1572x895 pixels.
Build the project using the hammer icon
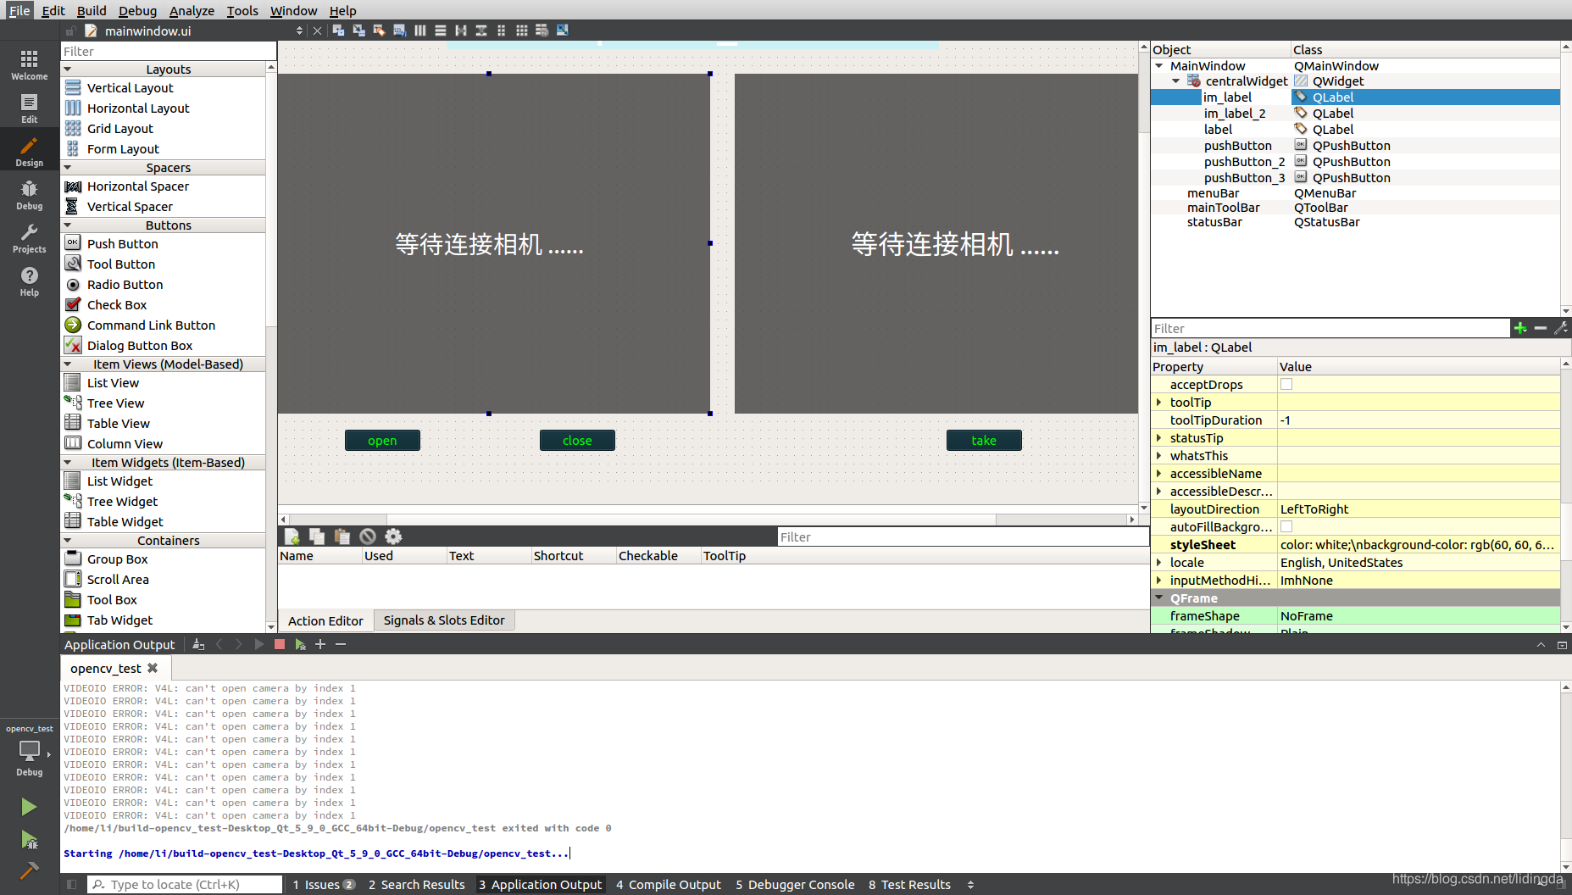click(x=29, y=870)
